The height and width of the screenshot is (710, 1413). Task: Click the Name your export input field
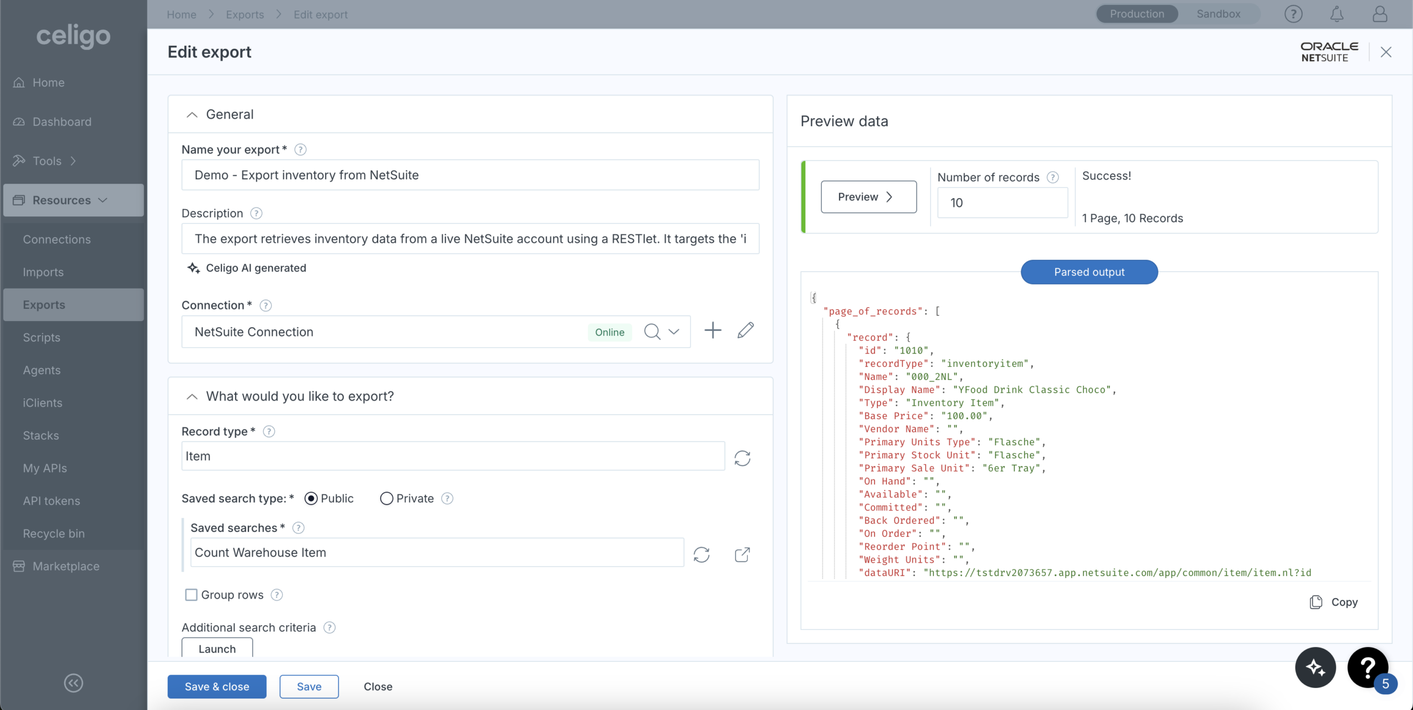(470, 175)
